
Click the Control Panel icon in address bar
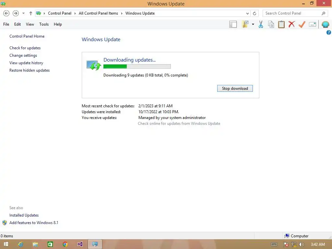39,13
